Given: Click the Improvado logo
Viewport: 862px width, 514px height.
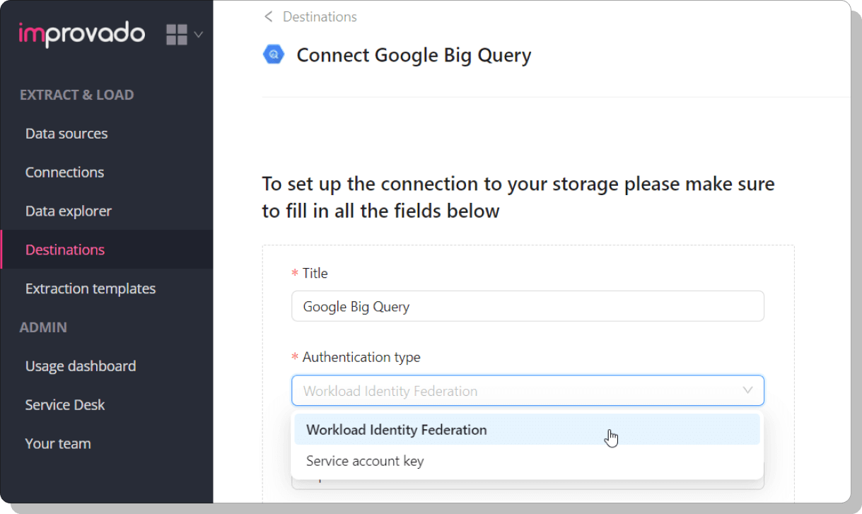Looking at the screenshot, I should click(81, 33).
